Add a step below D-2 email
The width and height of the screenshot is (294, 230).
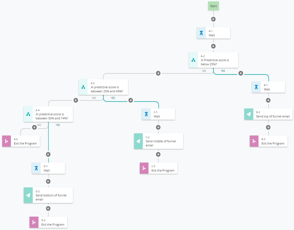(48, 208)
